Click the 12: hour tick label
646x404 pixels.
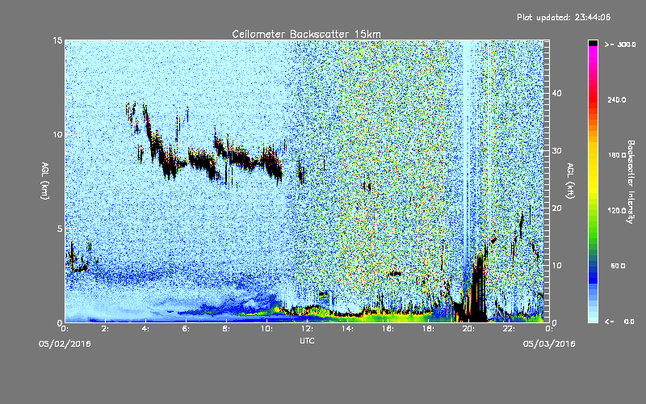308,329
